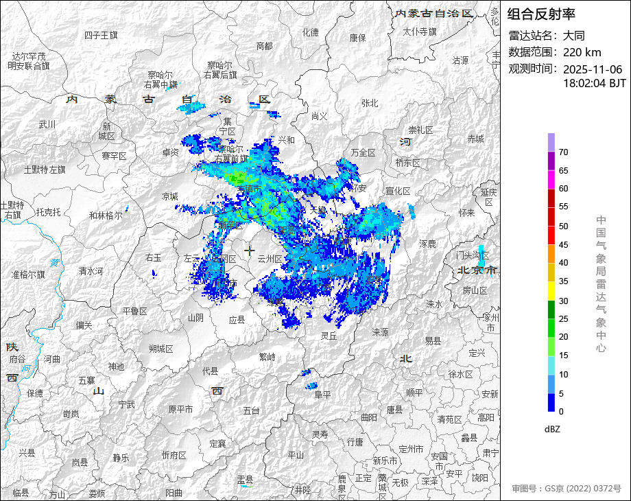
Task: Click the 察哈尔右翼后旗 map label
Action: pyautogui.click(x=220, y=70)
